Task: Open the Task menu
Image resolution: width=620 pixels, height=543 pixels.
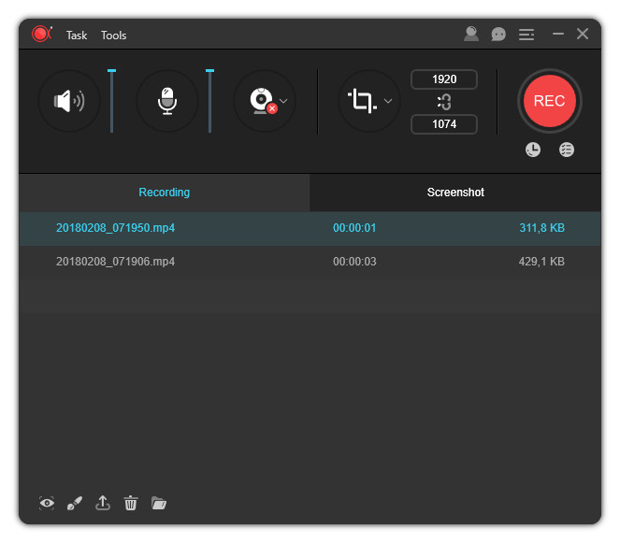Action: pyautogui.click(x=77, y=36)
